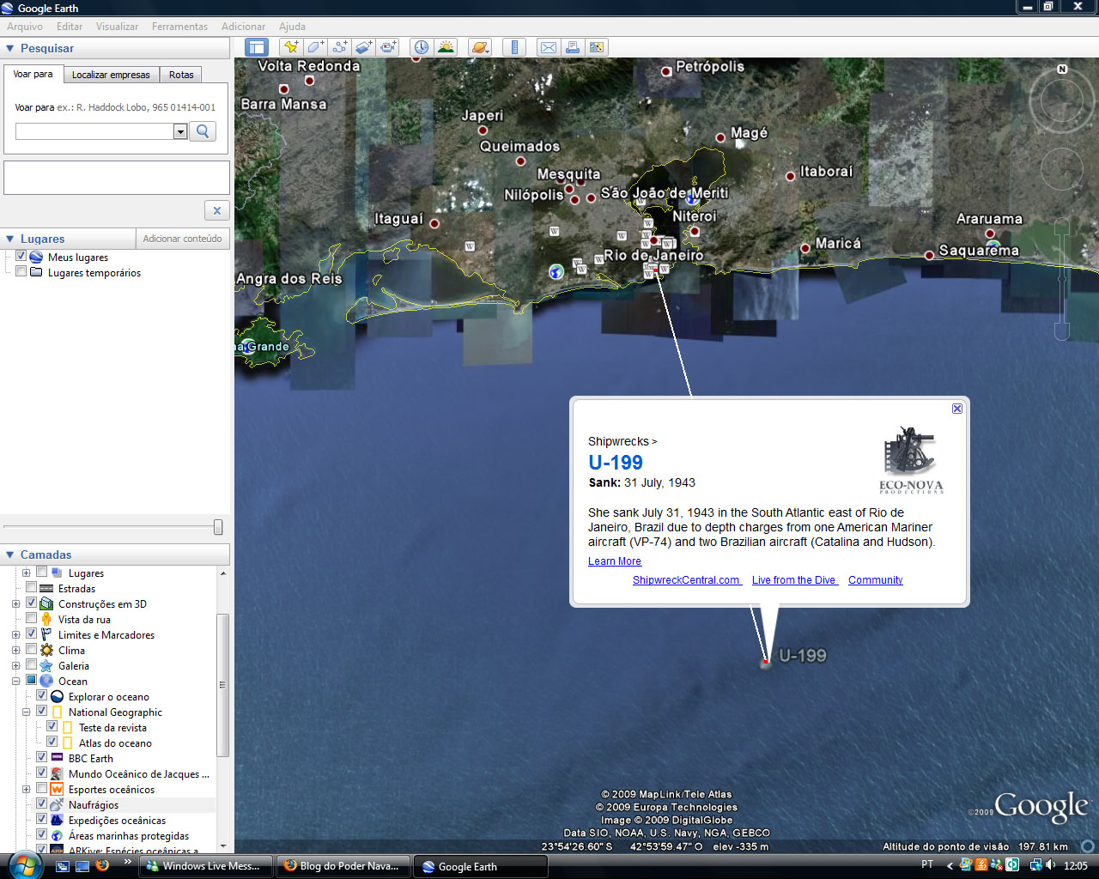The height and width of the screenshot is (879, 1099).
Task: Uncheck the BBC Earth layer
Action: tap(41, 757)
